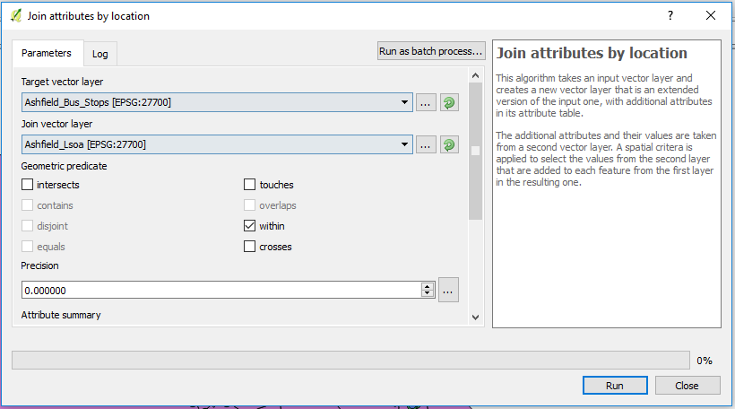Iterate over Target vector layer features

[x=448, y=103]
